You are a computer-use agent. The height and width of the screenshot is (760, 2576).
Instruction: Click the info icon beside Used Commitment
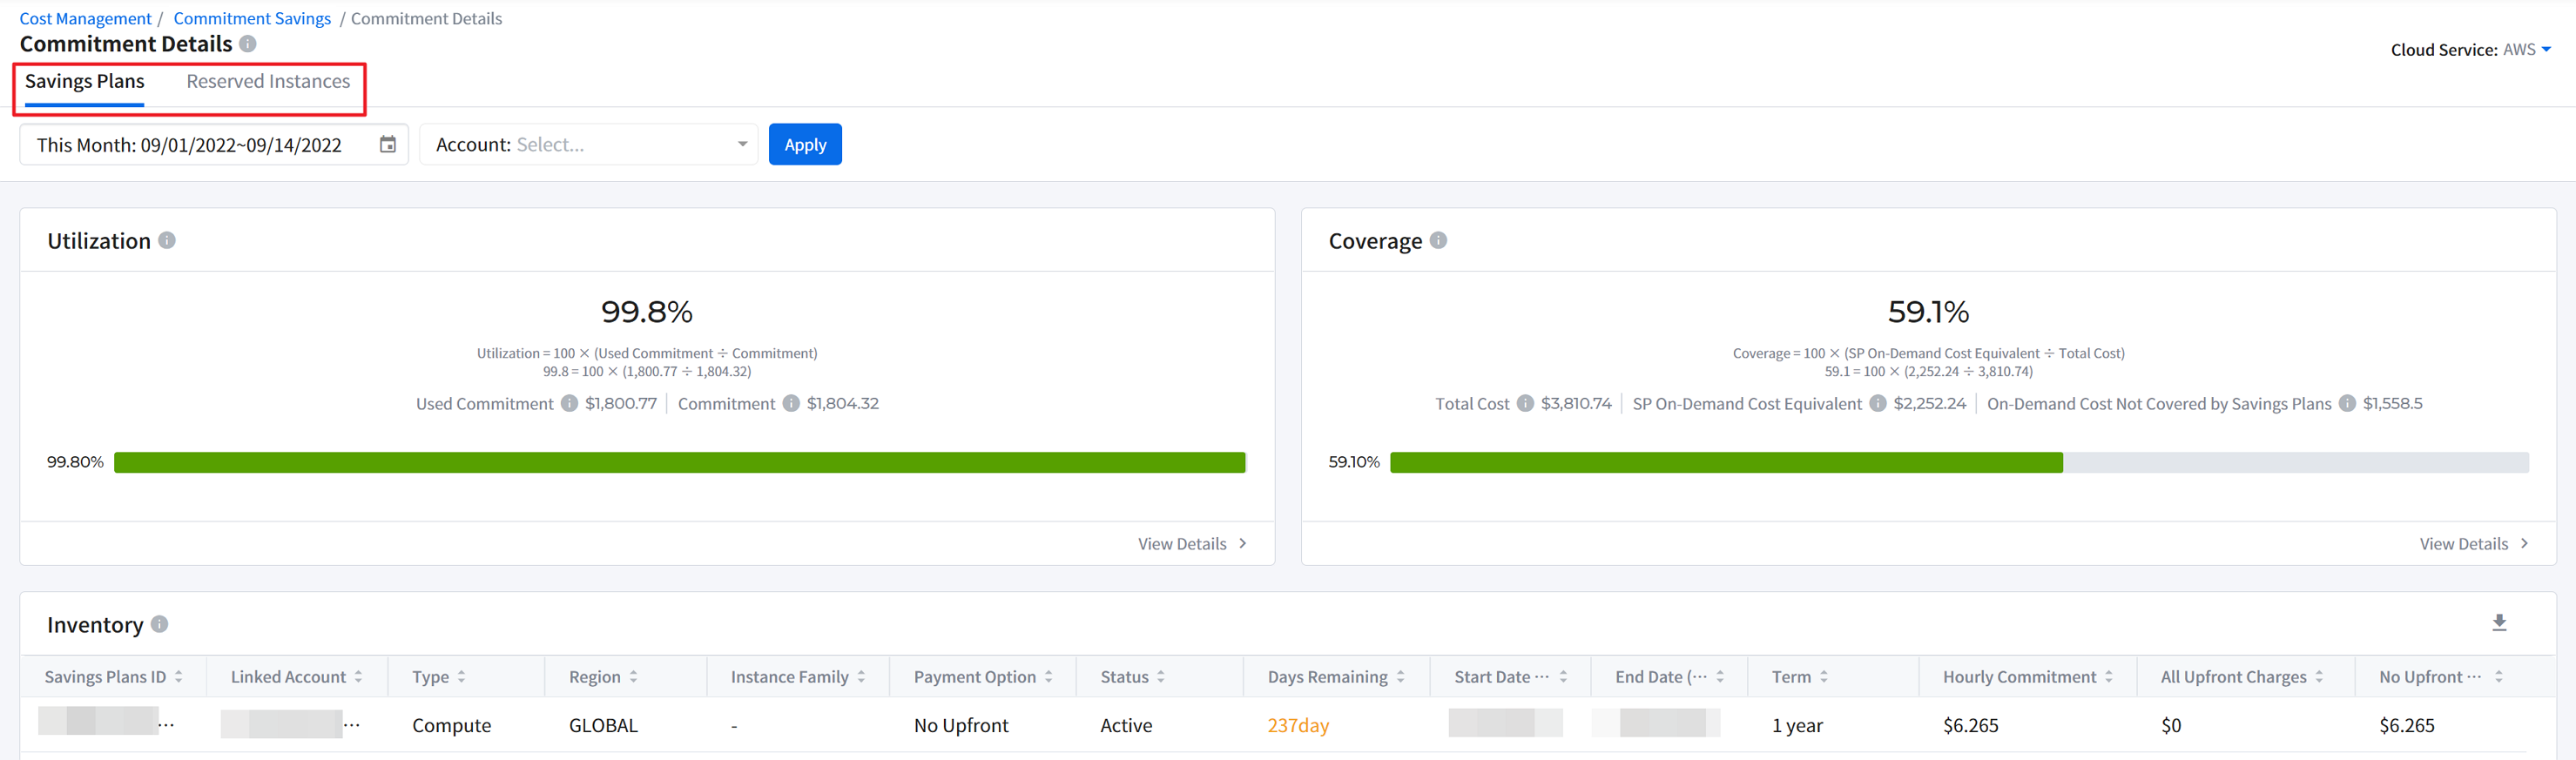coord(569,404)
